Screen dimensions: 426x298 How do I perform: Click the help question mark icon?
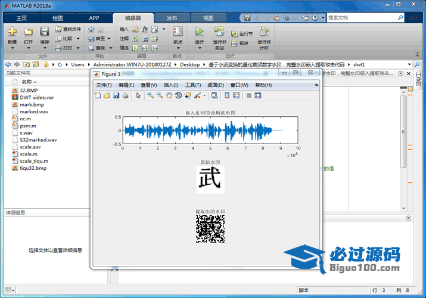[x=315, y=18]
